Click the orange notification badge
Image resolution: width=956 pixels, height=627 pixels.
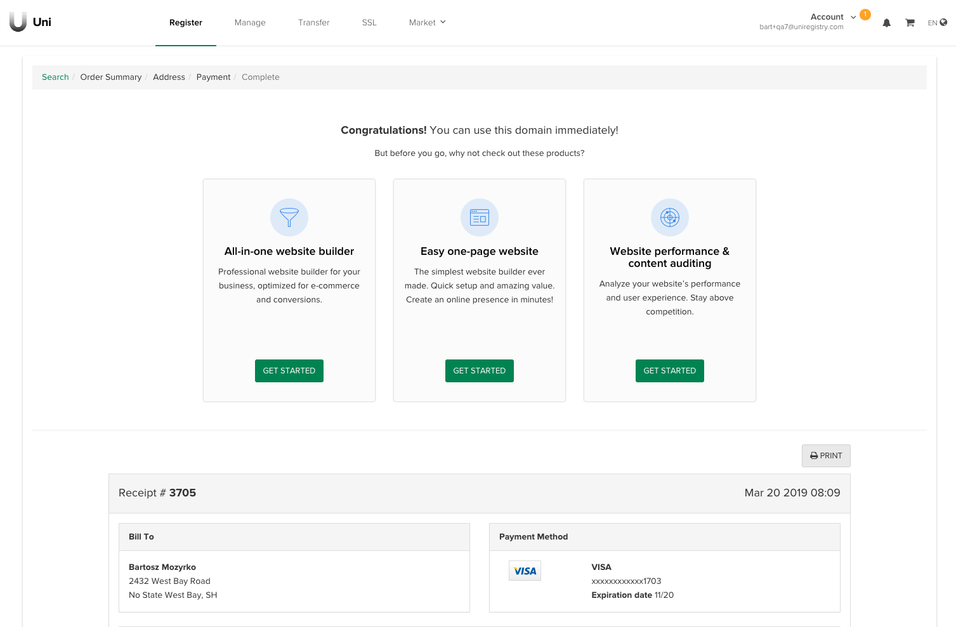pos(865,15)
